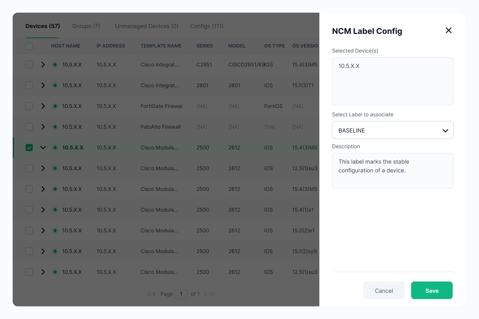The width and height of the screenshot is (479, 319).
Task: Jump to the last page using double-arrow icon
Action: click(x=212, y=294)
